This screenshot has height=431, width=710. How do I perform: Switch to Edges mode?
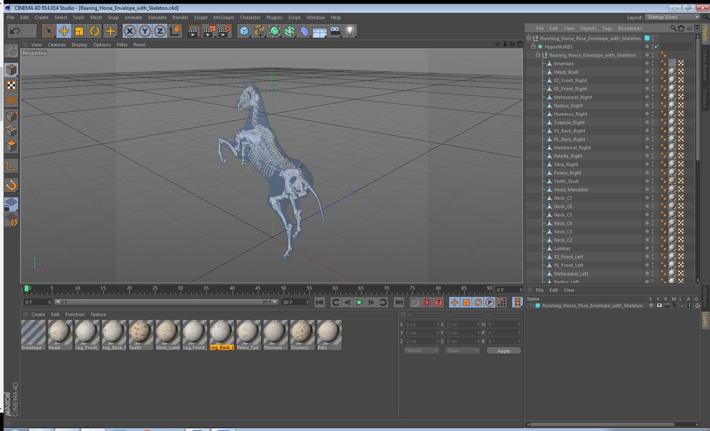(x=11, y=131)
